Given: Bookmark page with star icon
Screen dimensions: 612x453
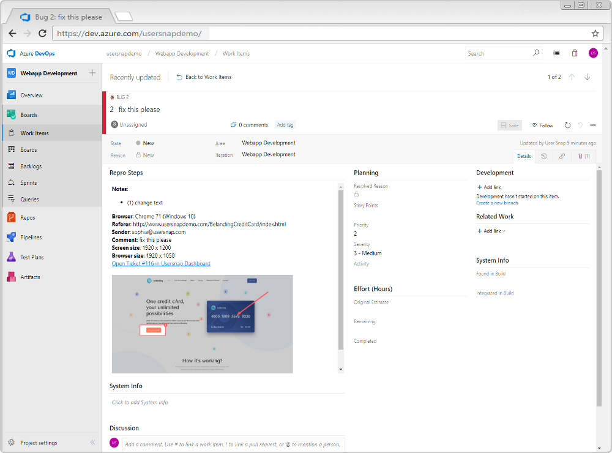Looking at the screenshot, I should coord(595,33).
